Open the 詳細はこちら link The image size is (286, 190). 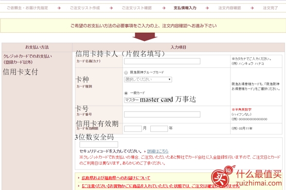click(158, 151)
